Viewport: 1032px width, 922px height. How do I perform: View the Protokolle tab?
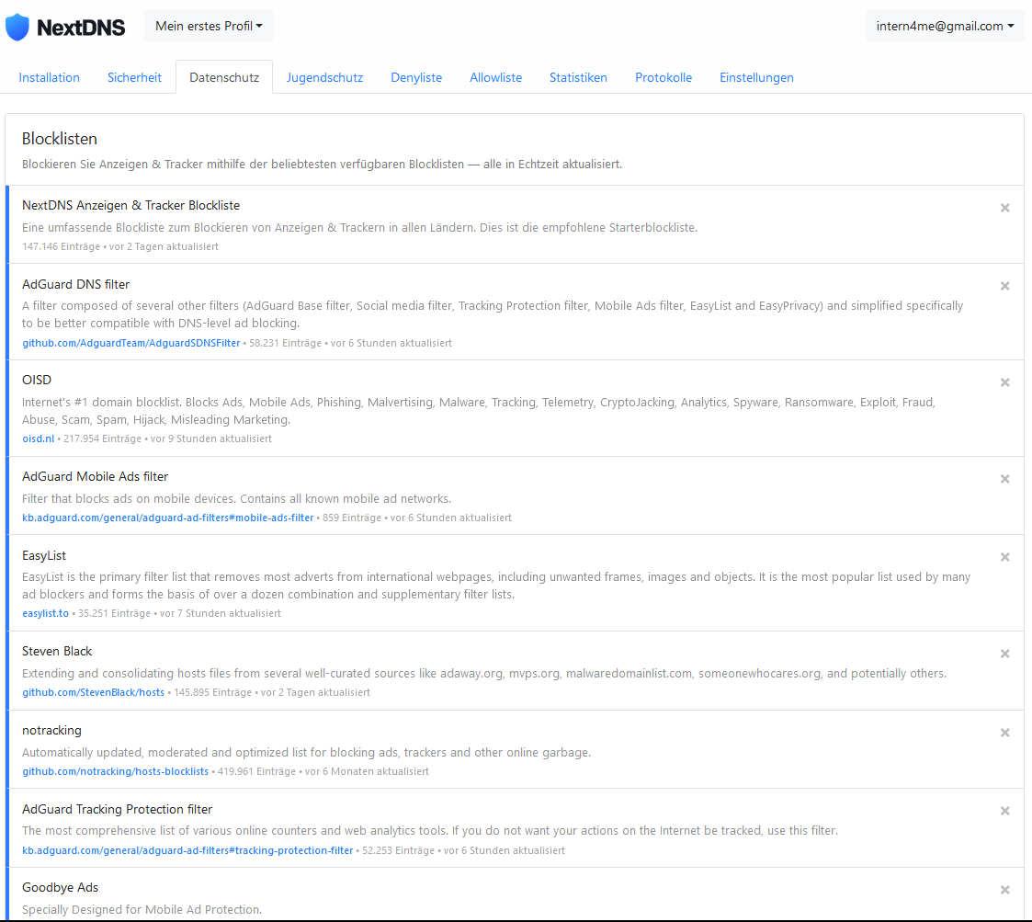click(663, 78)
